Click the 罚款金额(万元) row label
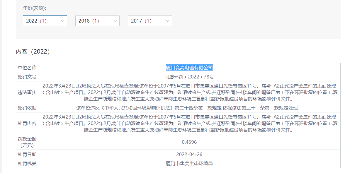Screen dimensions: 345x173 click(27, 142)
